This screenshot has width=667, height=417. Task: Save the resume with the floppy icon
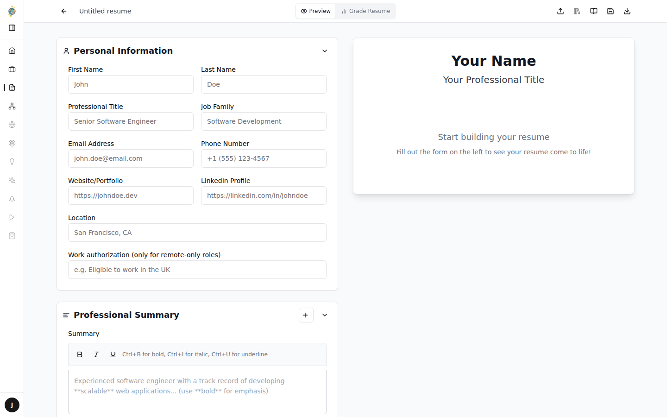[x=610, y=11]
